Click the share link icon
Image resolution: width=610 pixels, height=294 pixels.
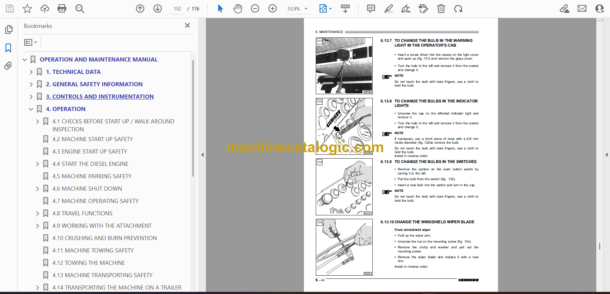click(x=565, y=9)
